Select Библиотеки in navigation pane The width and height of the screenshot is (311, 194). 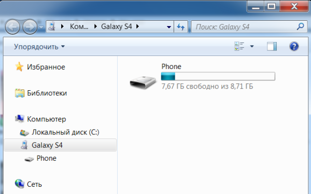pyautogui.click(x=47, y=93)
